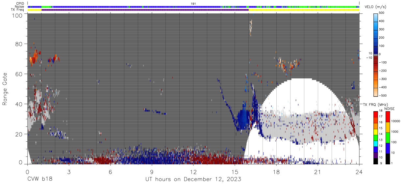Click the CPID value '191'
The image size is (404, 186).
193,3
